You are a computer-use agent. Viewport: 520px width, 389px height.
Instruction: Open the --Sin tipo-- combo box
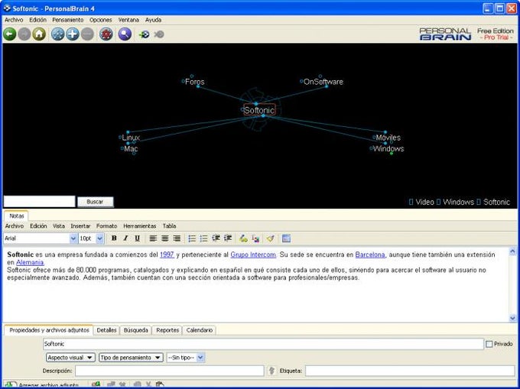point(186,358)
